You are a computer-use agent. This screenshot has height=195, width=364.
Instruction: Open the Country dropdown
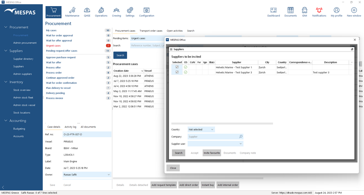(201, 130)
